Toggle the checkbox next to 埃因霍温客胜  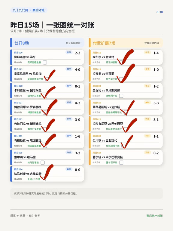tap(45, 146)
